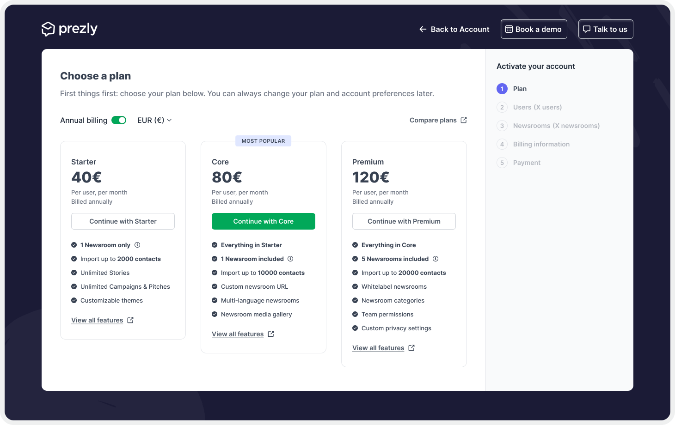
Task: Click the Talk to us button
Action: (606, 29)
